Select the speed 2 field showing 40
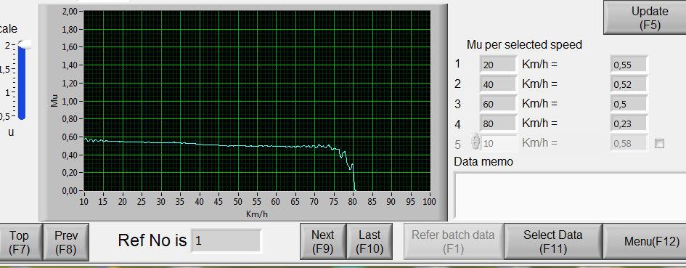 (x=498, y=84)
